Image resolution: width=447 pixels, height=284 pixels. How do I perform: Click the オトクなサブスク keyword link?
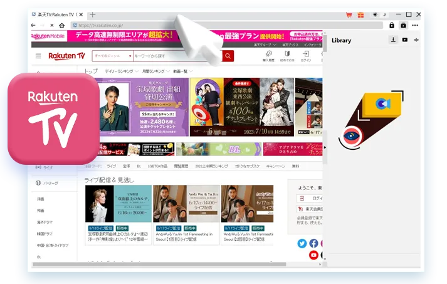point(247,166)
